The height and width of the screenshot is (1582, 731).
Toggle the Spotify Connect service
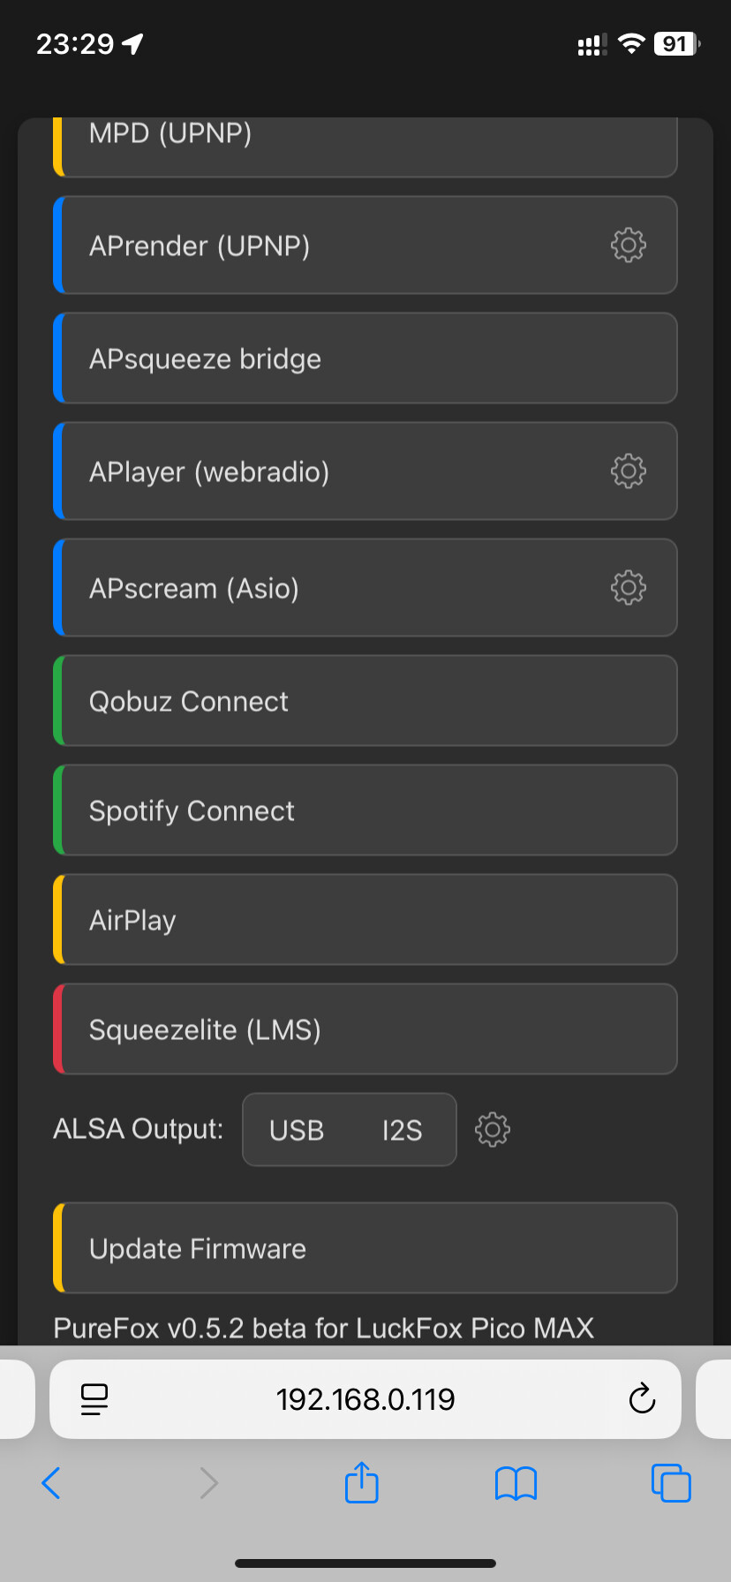[365, 810]
